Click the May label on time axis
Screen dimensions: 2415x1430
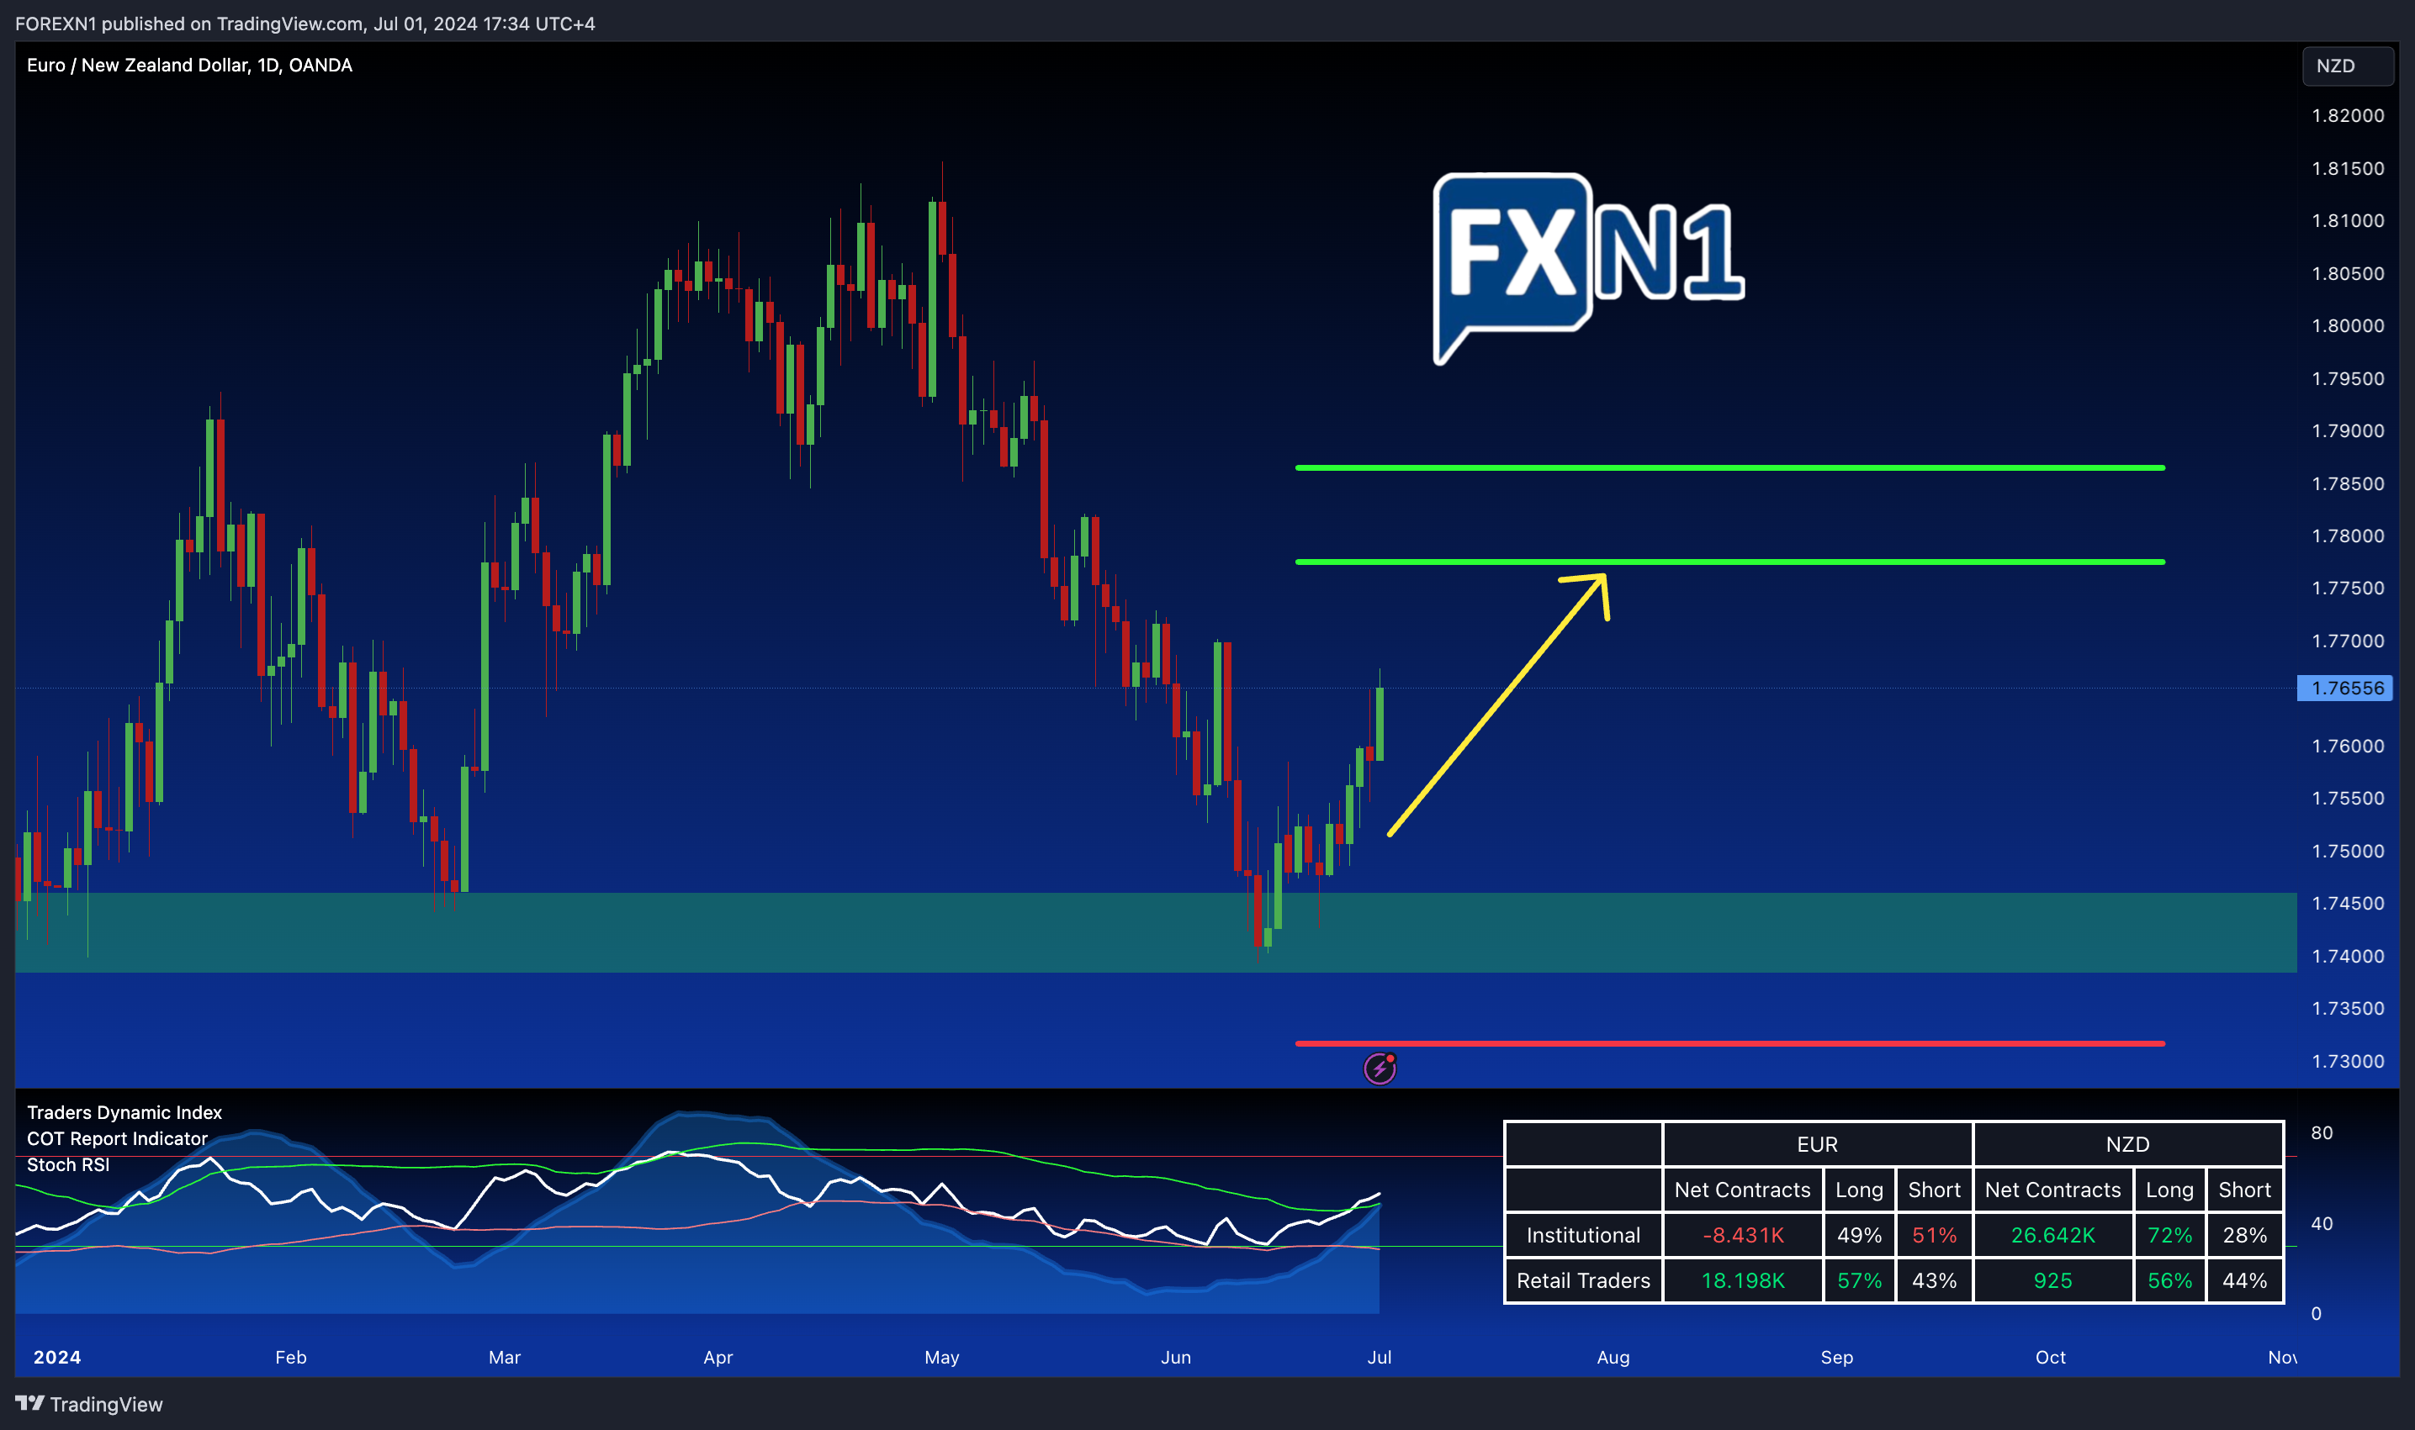click(x=942, y=1357)
